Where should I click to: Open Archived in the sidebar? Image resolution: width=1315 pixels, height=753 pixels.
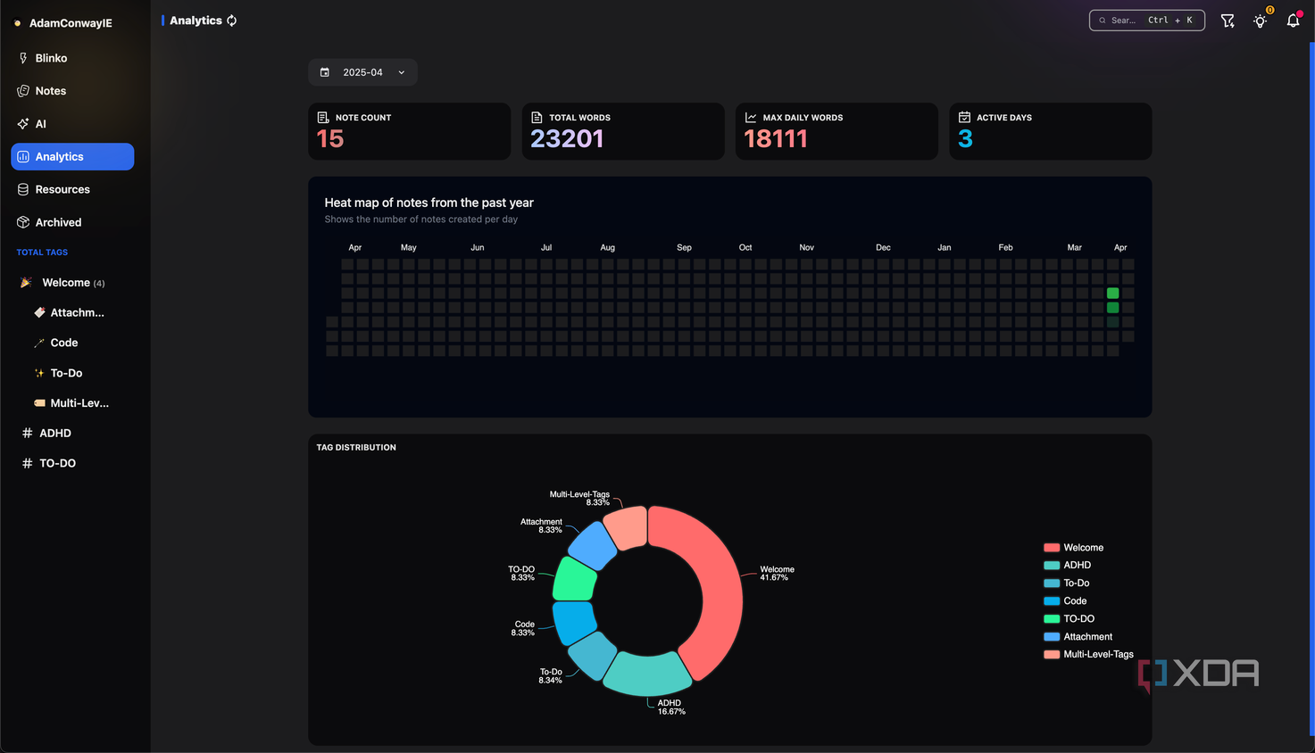click(72, 222)
